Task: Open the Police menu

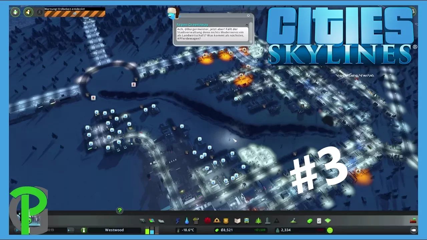Action: pos(226,221)
